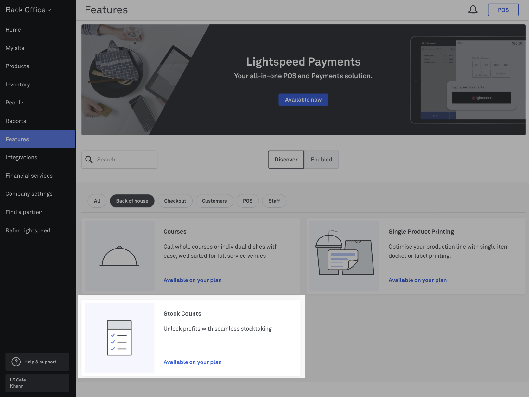
Task: Open the POS button in header
Action: pos(503,10)
